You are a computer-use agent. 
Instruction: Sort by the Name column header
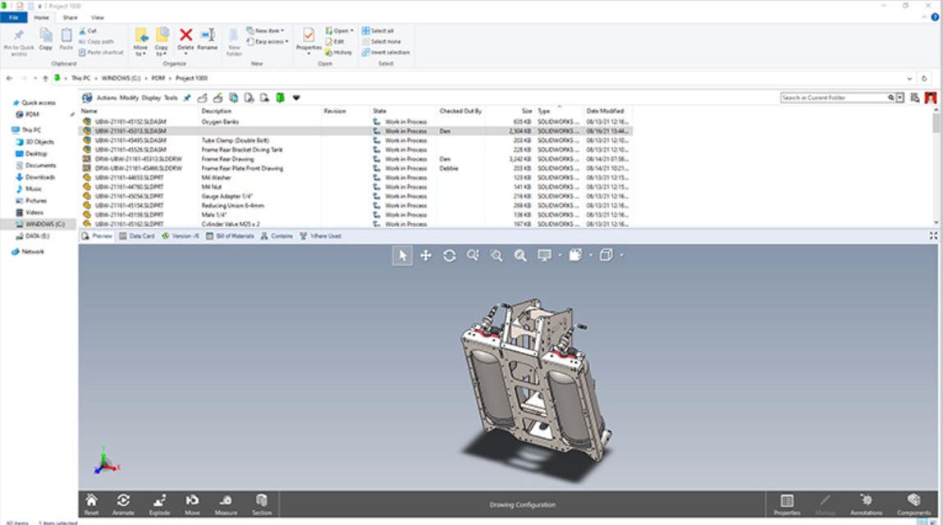(89, 112)
